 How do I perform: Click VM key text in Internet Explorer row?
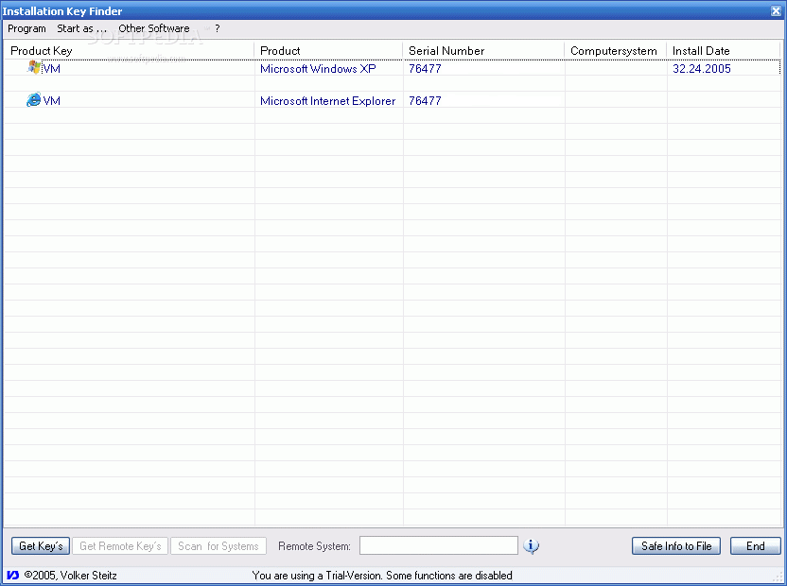click(52, 101)
